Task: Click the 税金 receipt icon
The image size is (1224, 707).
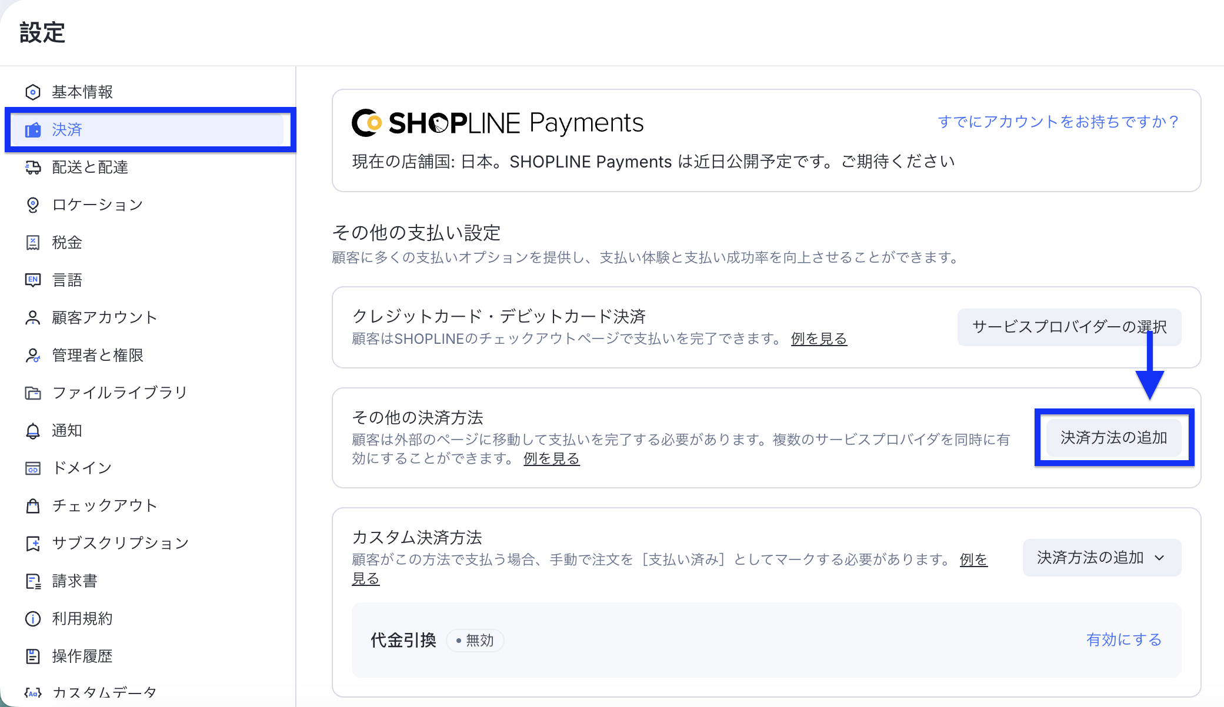Action: [33, 243]
